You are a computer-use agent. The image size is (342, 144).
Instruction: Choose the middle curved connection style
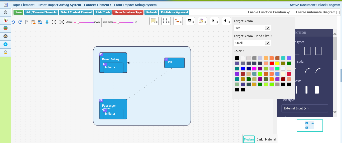pyautogui.click(x=308, y=71)
